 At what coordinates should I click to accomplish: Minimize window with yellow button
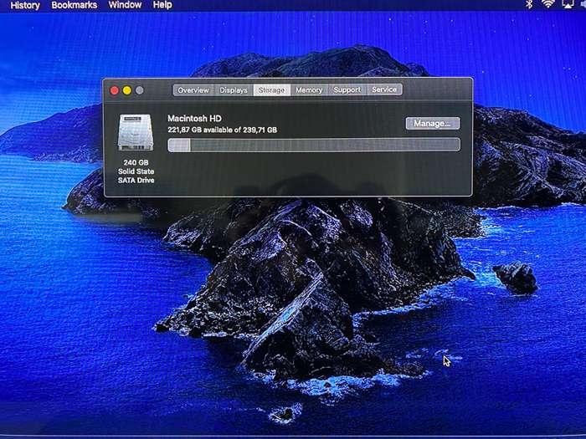[x=127, y=90]
